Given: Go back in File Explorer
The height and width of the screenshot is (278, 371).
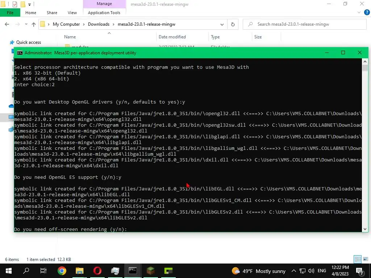Looking at the screenshot, I should [x=7, y=24].
